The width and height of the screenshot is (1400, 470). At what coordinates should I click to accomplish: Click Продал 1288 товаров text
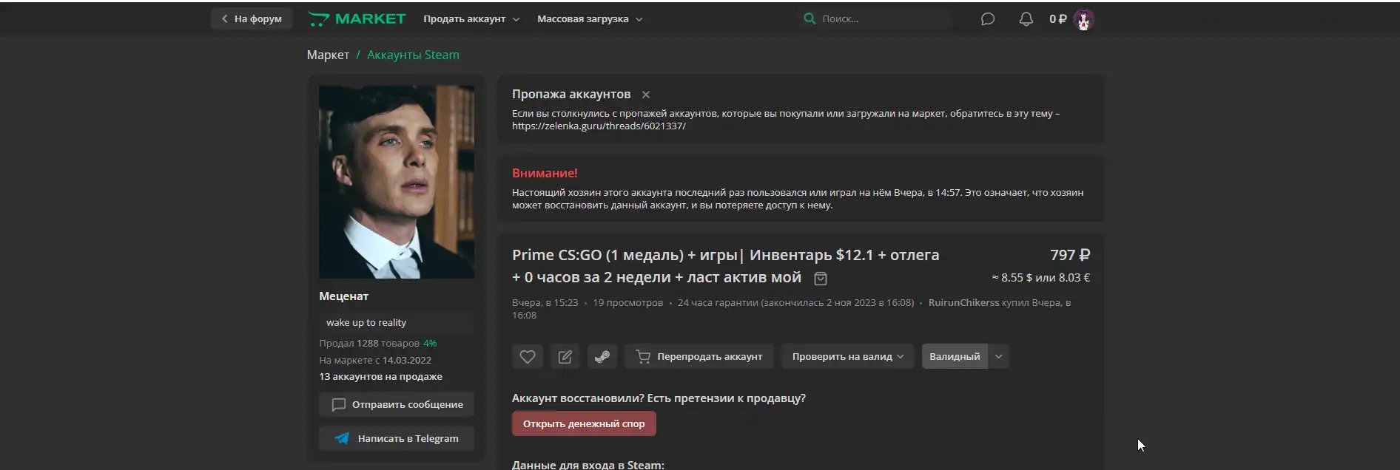(369, 344)
